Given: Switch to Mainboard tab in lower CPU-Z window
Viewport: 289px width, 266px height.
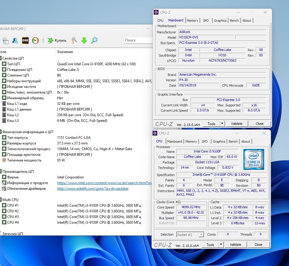Looking at the screenshot, I should tap(174, 141).
